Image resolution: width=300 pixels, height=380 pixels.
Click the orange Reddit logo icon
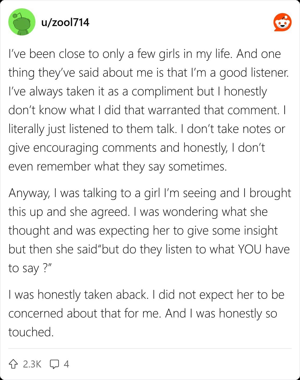(282, 22)
